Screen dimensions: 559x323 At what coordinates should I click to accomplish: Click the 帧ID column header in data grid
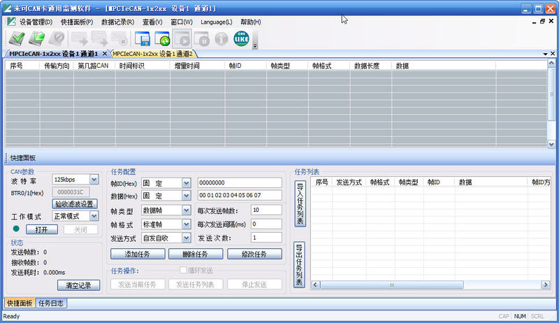pyautogui.click(x=246, y=66)
